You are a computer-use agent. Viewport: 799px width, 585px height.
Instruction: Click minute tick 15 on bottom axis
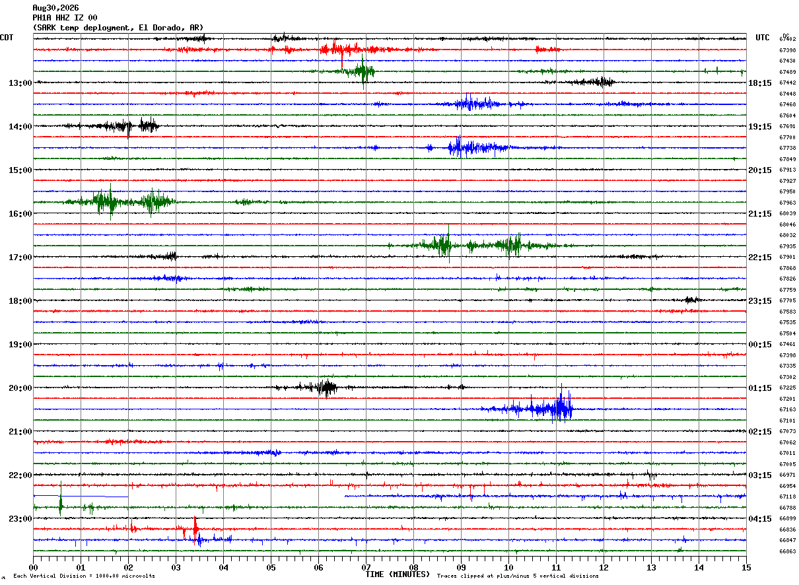[746, 567]
